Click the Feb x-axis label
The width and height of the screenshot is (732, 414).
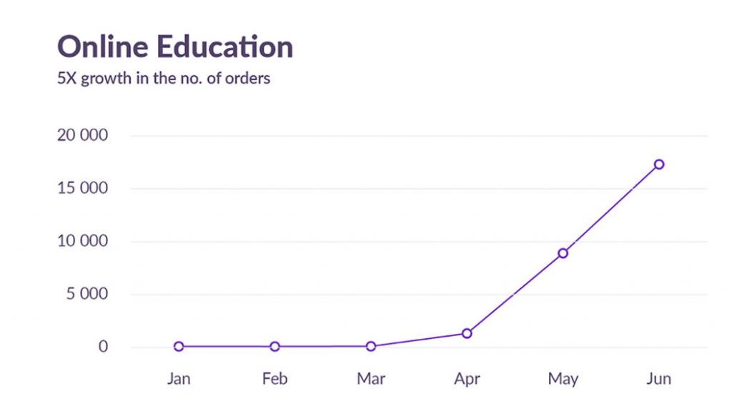click(x=274, y=378)
